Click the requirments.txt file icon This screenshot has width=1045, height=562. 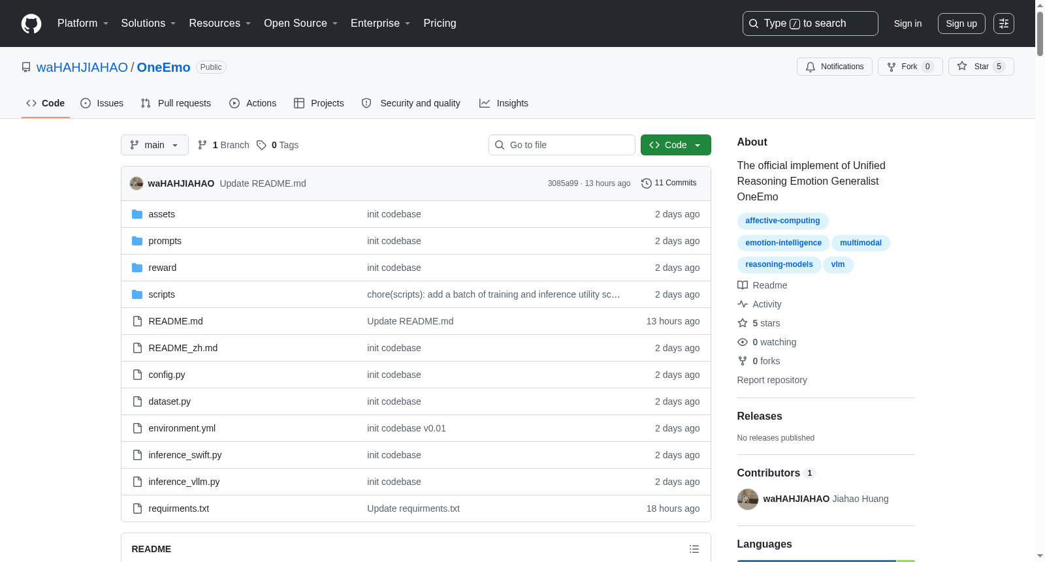pos(137,508)
